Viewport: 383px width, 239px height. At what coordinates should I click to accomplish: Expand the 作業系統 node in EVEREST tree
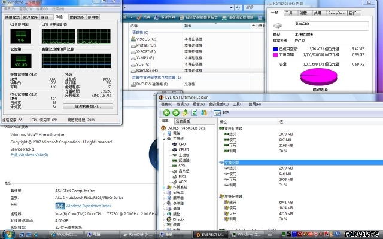tap(163, 187)
